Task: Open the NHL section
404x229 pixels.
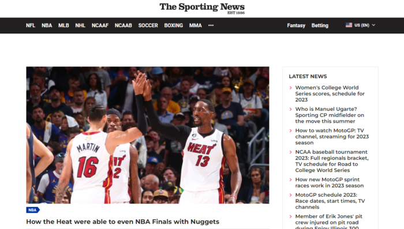Action: 80,25
